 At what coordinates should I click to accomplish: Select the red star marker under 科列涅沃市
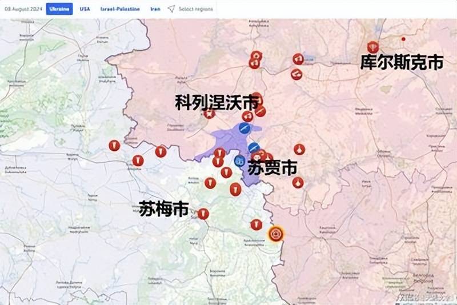coord(209,113)
